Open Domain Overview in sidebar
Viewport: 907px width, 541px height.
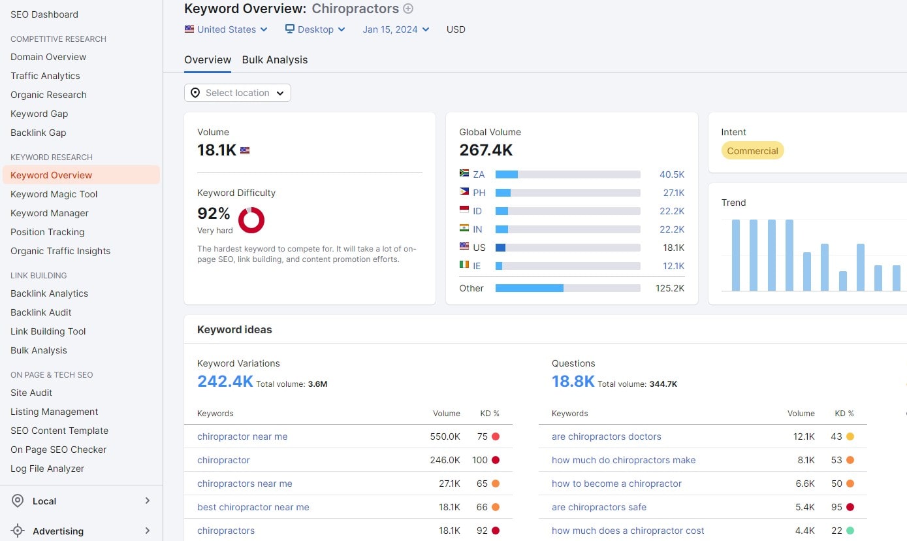click(x=48, y=57)
